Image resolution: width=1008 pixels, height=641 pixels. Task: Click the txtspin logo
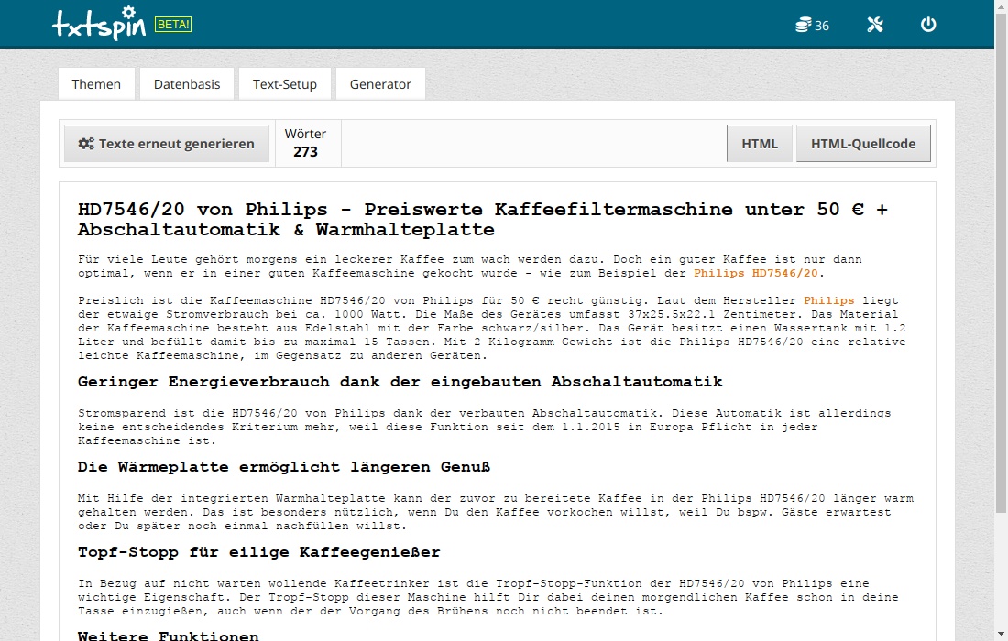point(99,25)
